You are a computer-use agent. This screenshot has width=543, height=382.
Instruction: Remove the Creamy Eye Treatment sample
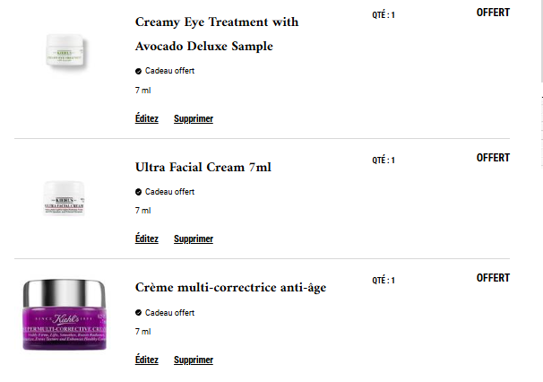(x=194, y=118)
